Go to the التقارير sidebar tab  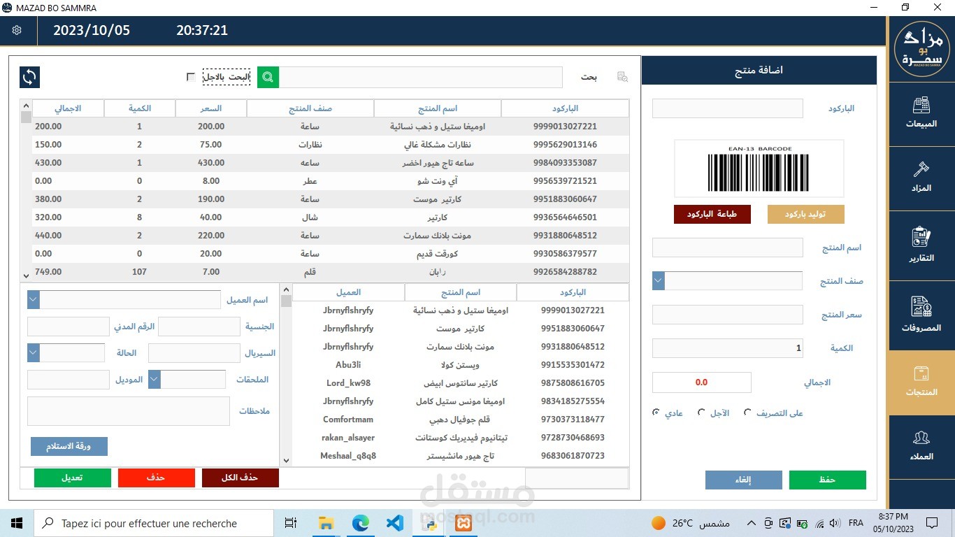(921, 245)
